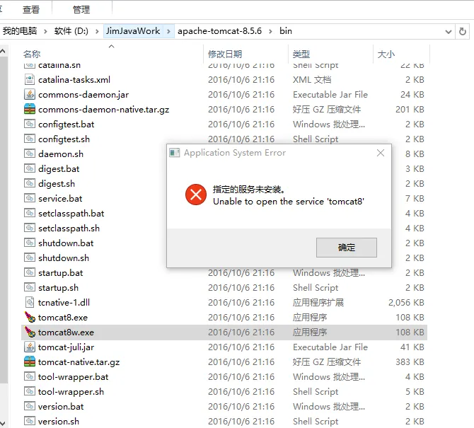Click the startup.bat file icon
Viewport: 474px width, 428px height.
29,272
